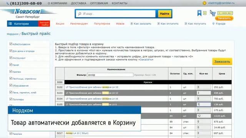Click the Фильтр field containing анкер

point(110,75)
